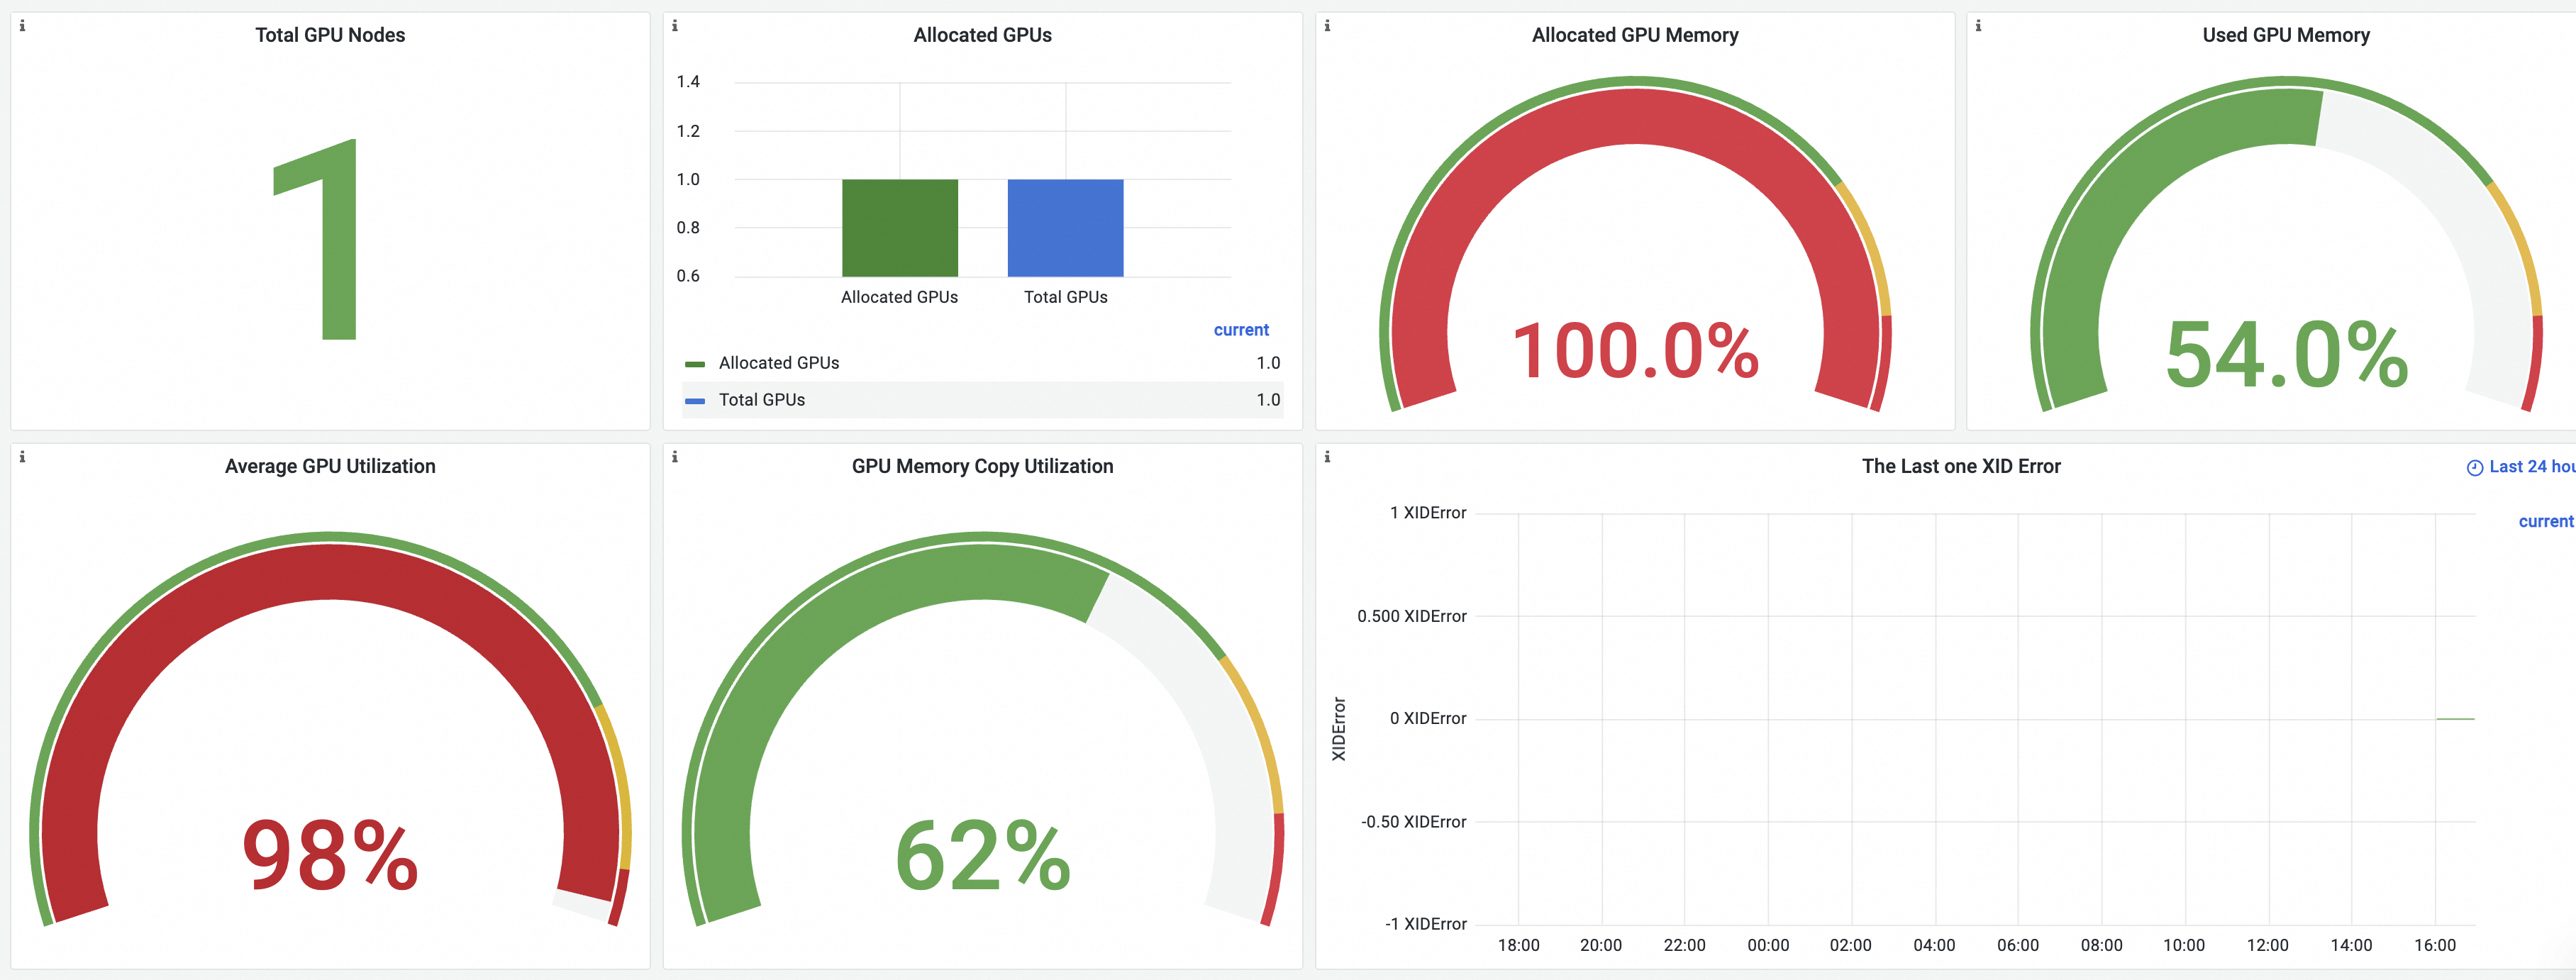This screenshot has height=980, width=2576.
Task: Click info icon on GPU Memory Copy Utilization panel
Action: [675, 457]
